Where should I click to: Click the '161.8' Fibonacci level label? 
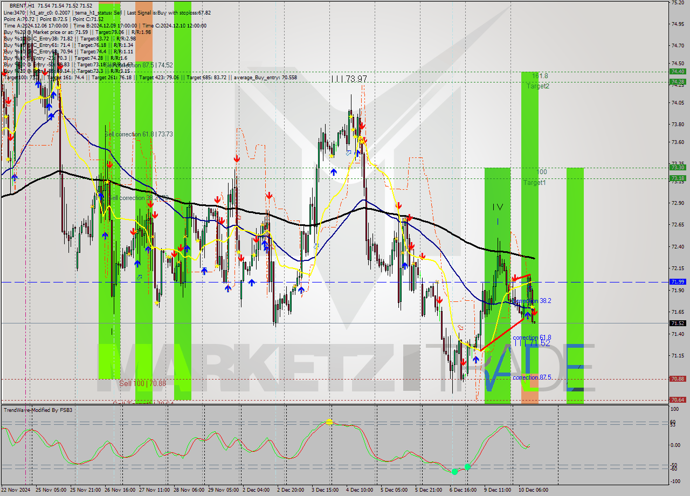pos(540,76)
